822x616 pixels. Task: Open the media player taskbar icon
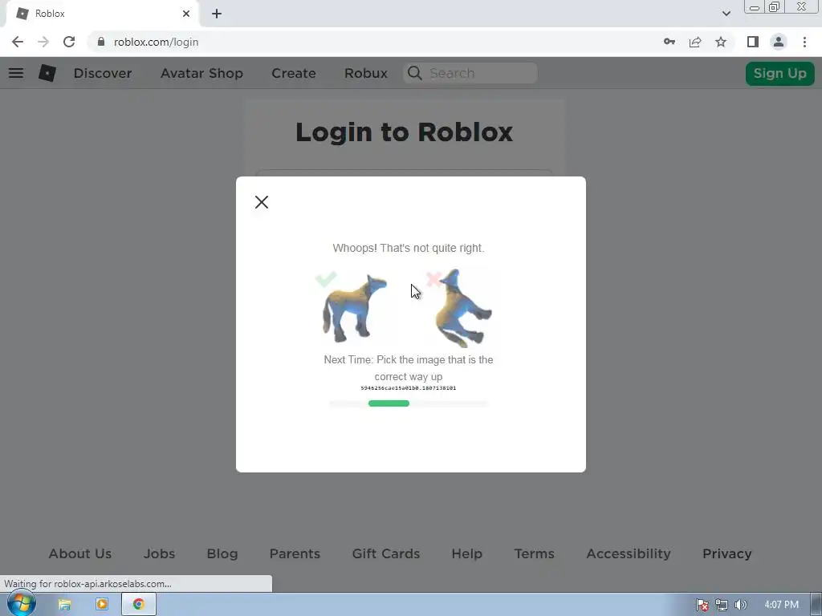102,605
